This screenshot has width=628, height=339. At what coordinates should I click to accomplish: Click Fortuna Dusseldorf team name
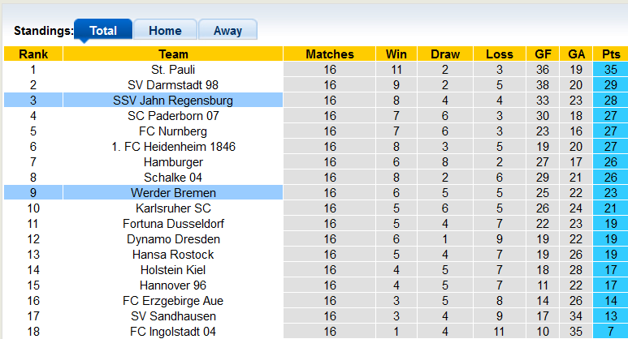pos(173,224)
